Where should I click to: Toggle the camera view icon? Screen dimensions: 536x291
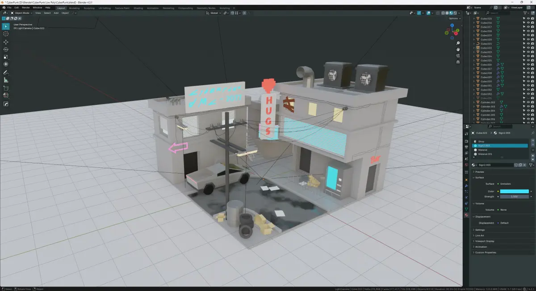458,56
